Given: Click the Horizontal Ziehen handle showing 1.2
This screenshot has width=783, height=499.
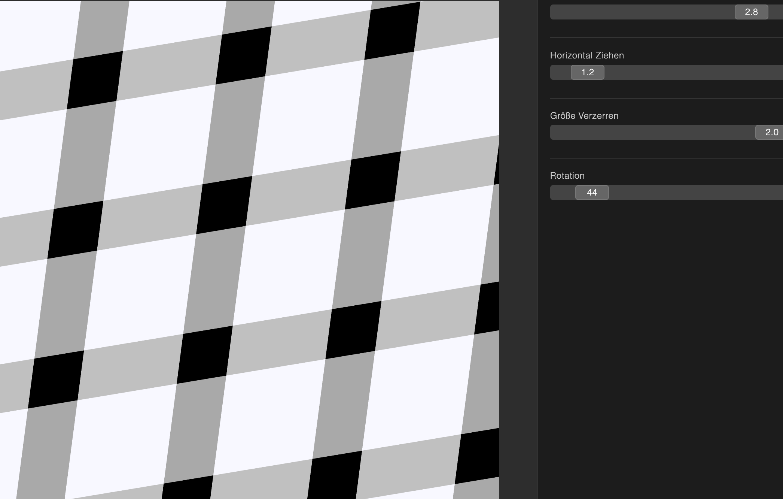Looking at the screenshot, I should [587, 72].
